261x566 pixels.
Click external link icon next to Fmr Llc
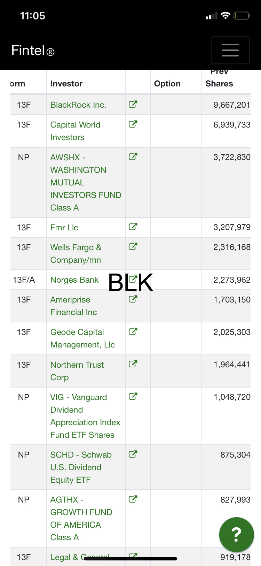(x=133, y=227)
